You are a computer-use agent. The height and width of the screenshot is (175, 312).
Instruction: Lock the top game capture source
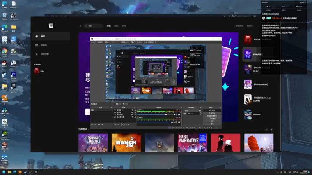135,110
